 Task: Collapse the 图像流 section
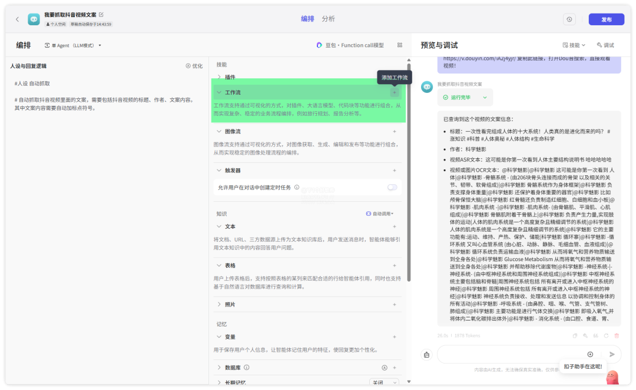[x=220, y=131]
